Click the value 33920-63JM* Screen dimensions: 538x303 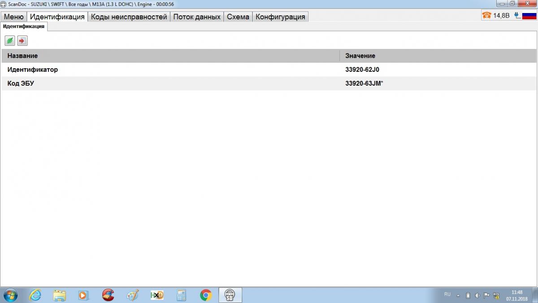[x=364, y=83]
